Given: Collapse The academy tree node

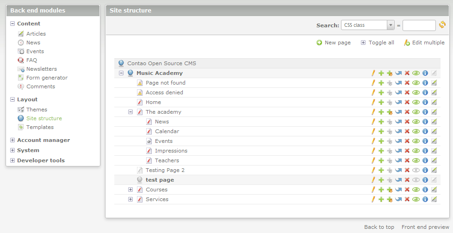Looking at the screenshot, I should (130, 112).
